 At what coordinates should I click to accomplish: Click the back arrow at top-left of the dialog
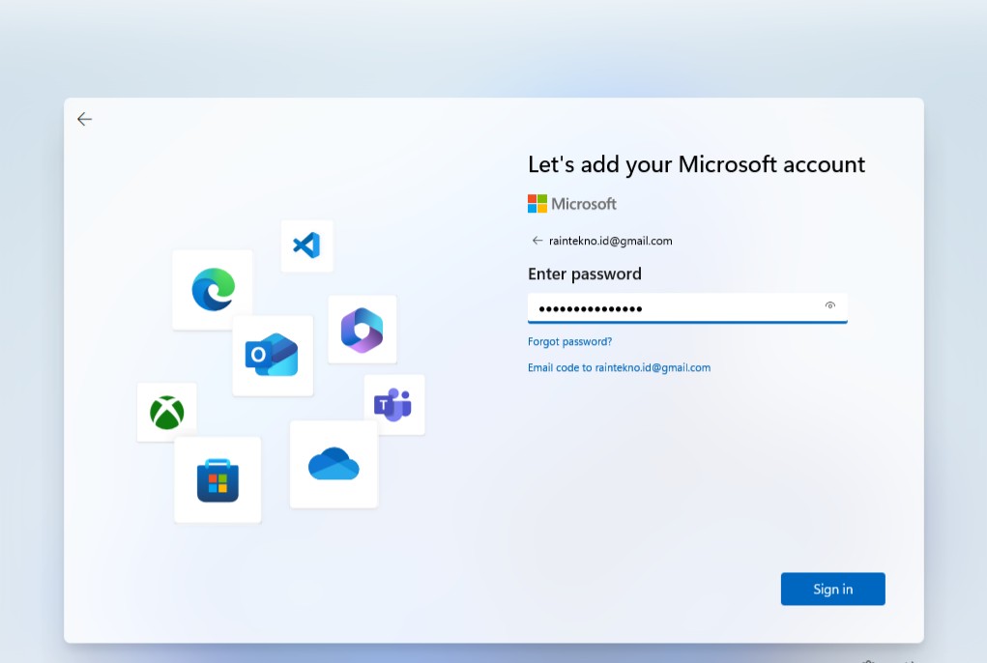tap(85, 119)
